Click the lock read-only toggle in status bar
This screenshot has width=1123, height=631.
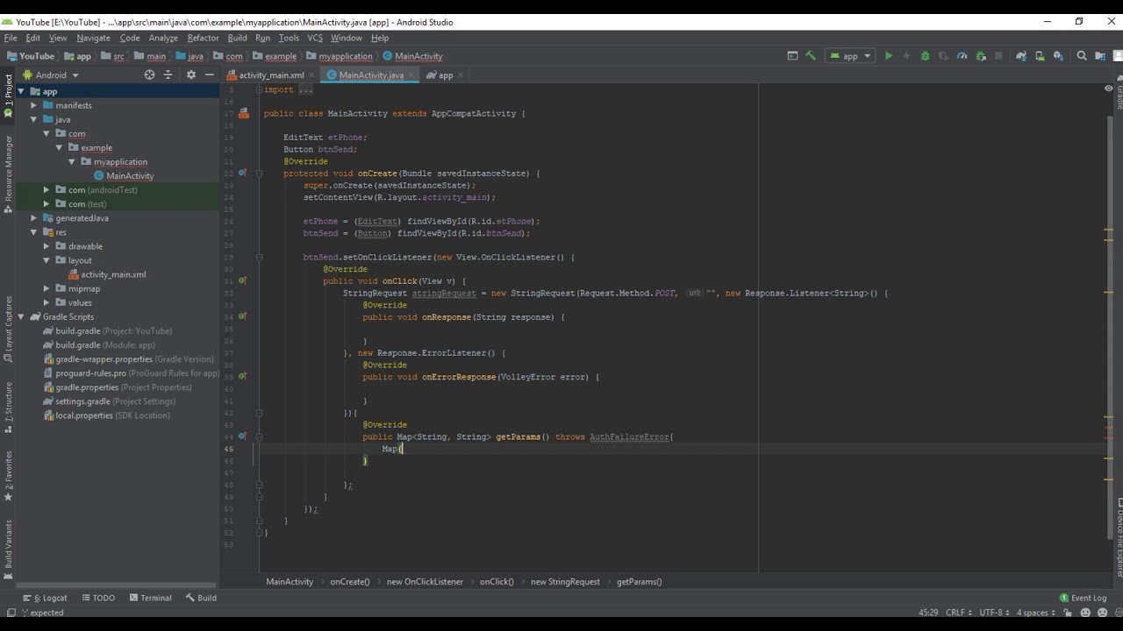(x=1066, y=613)
